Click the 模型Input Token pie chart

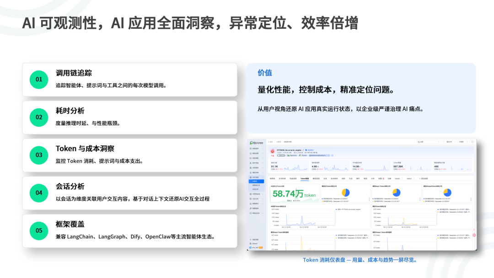pos(396,192)
